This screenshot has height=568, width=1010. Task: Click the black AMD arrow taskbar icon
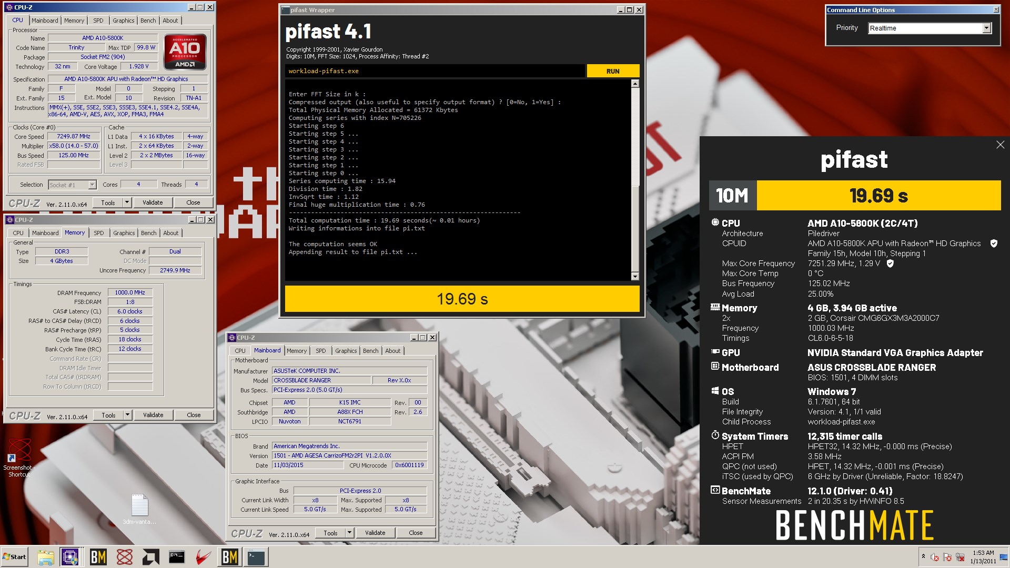pos(150,557)
